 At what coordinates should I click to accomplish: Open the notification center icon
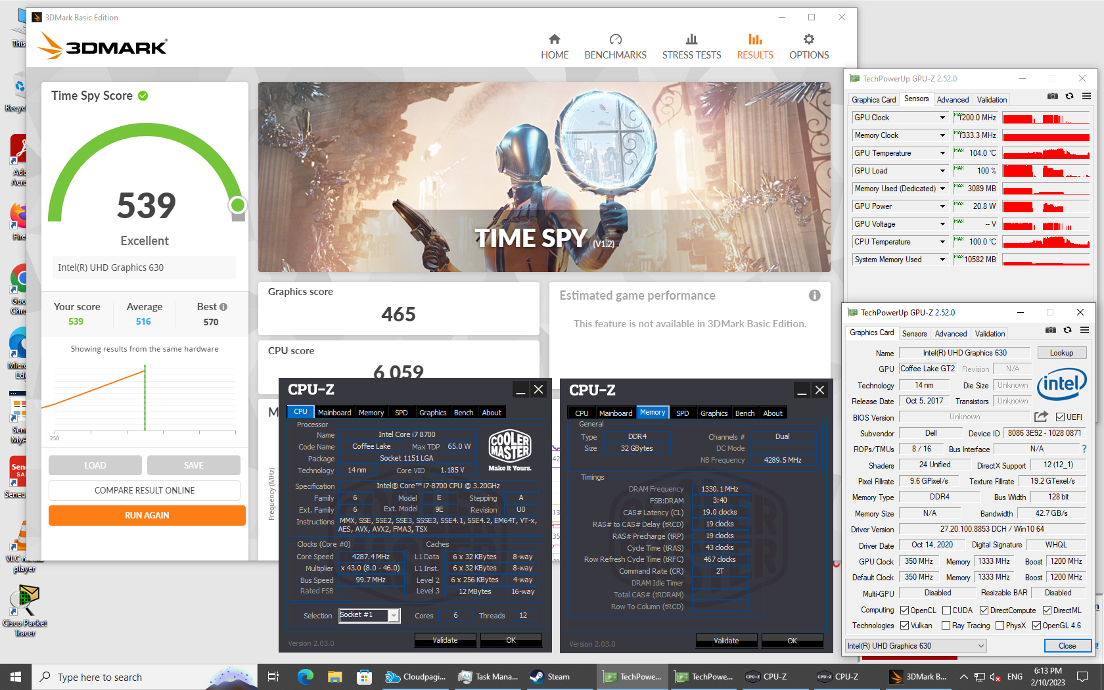tap(1082, 677)
